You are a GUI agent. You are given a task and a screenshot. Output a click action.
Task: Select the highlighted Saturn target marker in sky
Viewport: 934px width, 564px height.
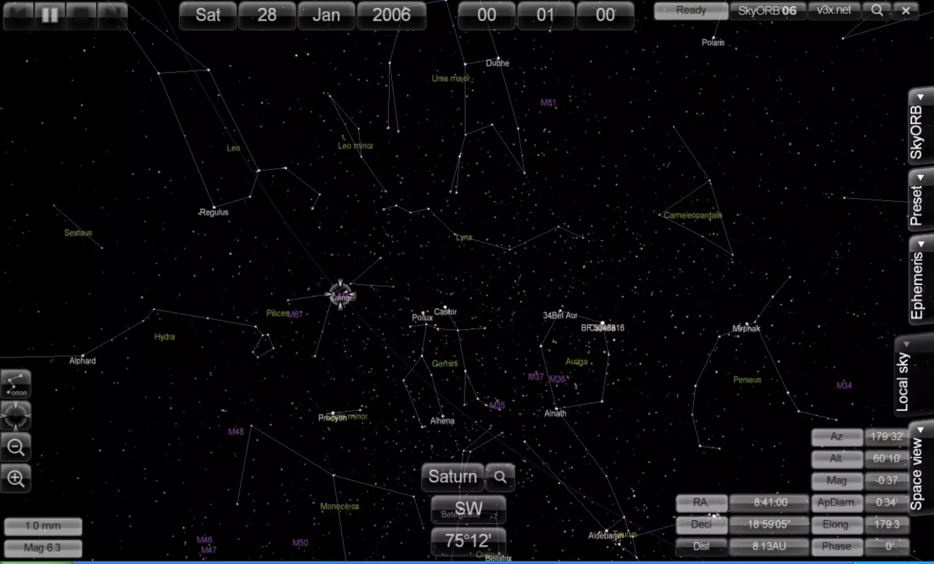click(341, 294)
